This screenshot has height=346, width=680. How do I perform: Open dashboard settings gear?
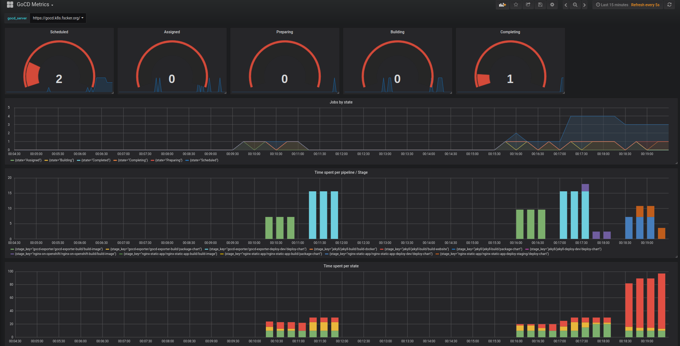point(552,5)
